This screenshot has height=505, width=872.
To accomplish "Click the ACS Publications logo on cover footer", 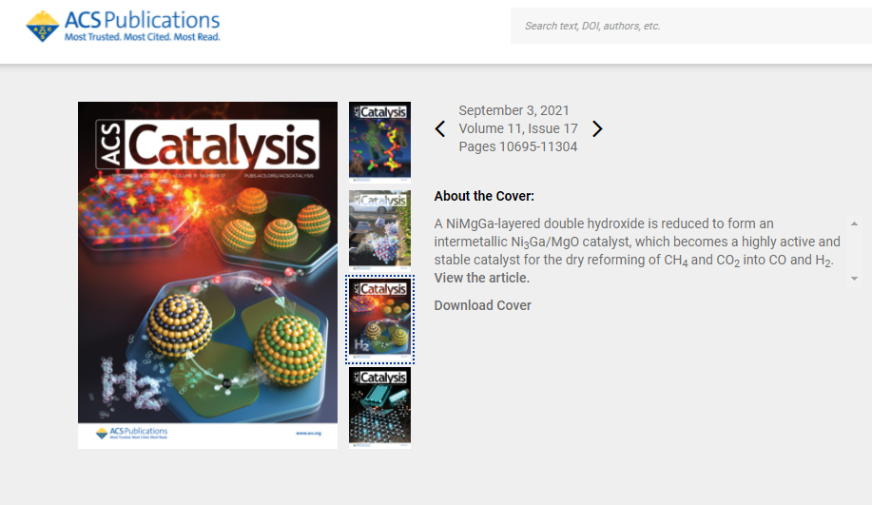I will (132, 433).
